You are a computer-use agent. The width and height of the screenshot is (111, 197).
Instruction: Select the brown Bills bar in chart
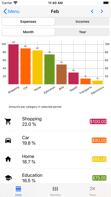coord(61,74)
